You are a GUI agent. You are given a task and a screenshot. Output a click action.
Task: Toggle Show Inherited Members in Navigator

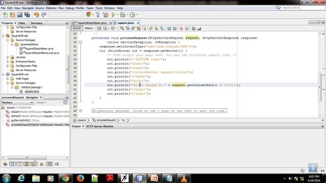pyautogui.click(x=6, y=164)
